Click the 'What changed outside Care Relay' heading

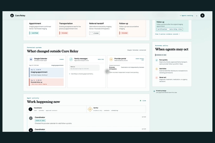click(x=53, y=51)
